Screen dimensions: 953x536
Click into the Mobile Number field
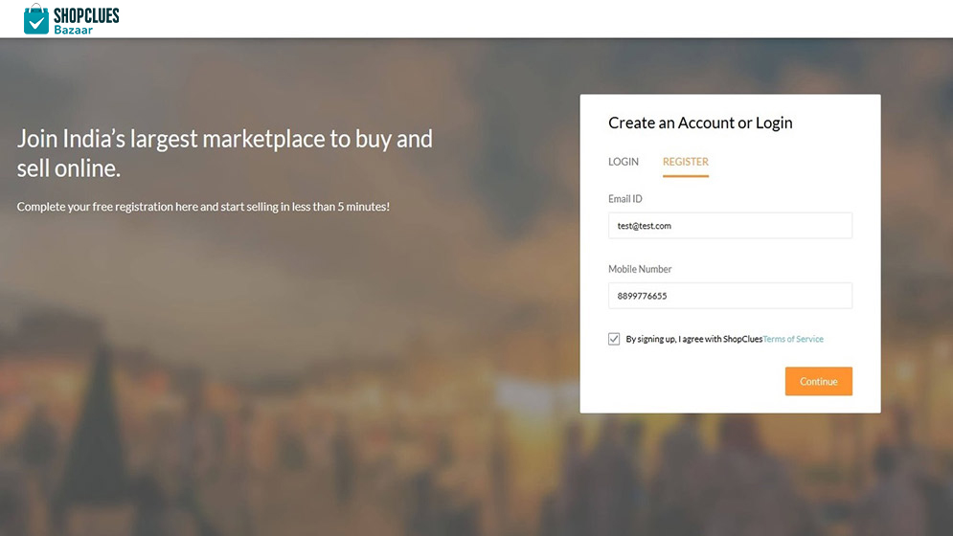730,296
